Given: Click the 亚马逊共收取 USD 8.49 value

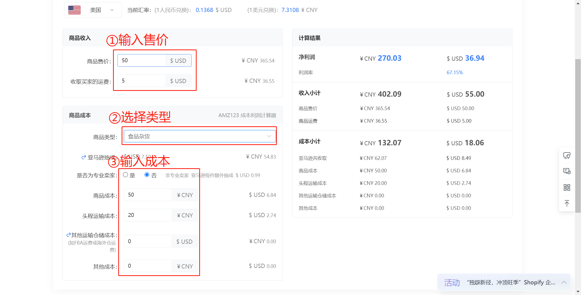Looking at the screenshot, I should [459, 158].
